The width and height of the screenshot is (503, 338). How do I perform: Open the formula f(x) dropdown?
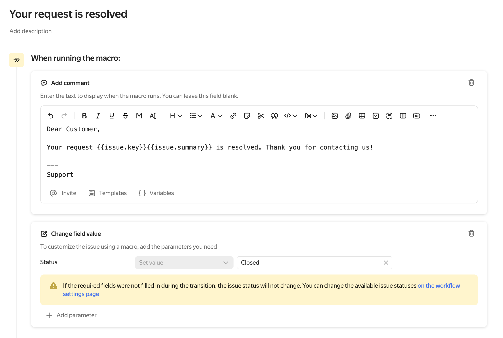(x=310, y=116)
